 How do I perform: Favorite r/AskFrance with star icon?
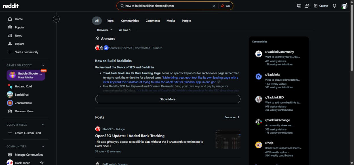pyautogui.click(x=42, y=163)
